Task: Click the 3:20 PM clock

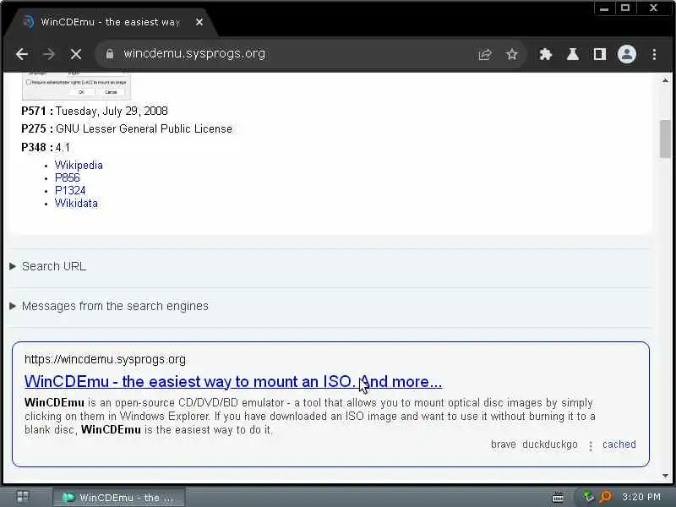Action: coord(641,497)
